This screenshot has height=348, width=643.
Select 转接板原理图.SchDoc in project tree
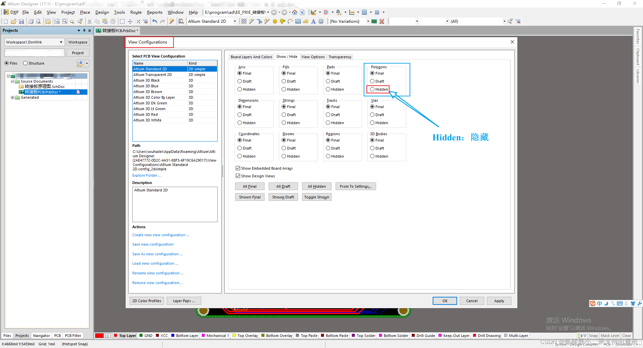click(x=45, y=87)
